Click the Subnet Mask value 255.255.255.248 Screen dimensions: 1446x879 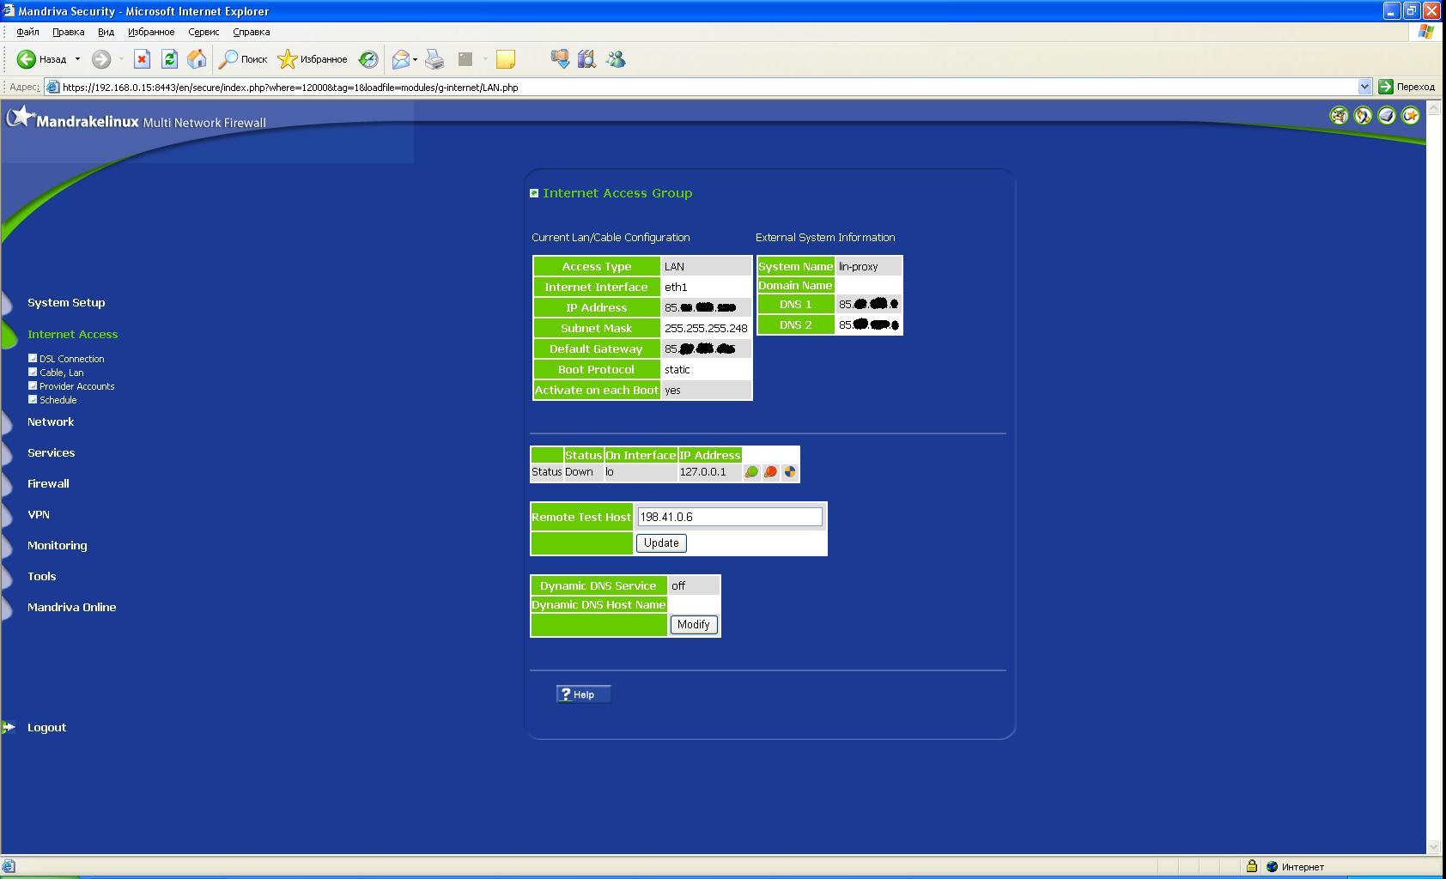pos(706,328)
